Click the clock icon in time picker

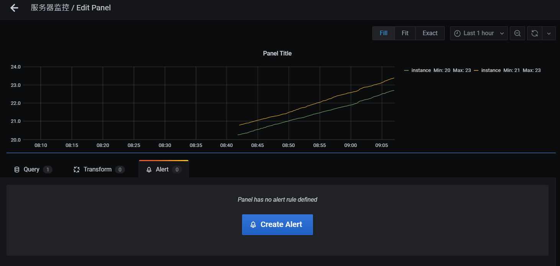click(x=457, y=33)
